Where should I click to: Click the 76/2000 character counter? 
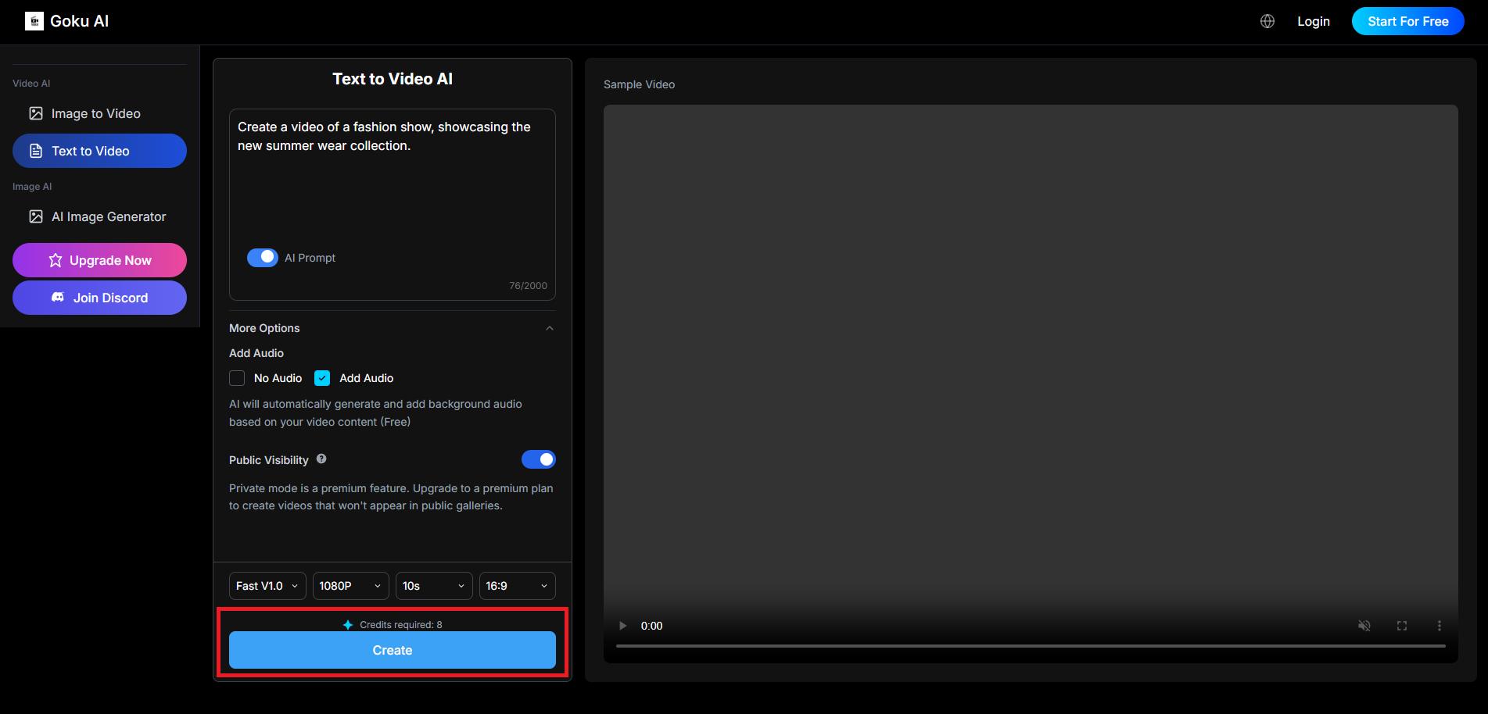[x=529, y=286]
